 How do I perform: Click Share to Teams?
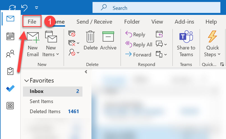186,44
